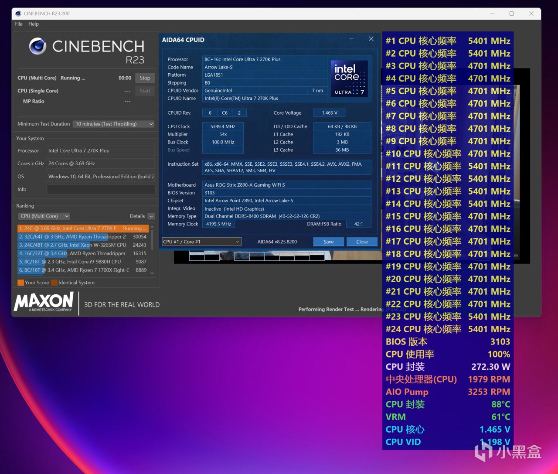
Task: Click the DRAM:FSB Ratio value 42:1
Action: (359, 224)
